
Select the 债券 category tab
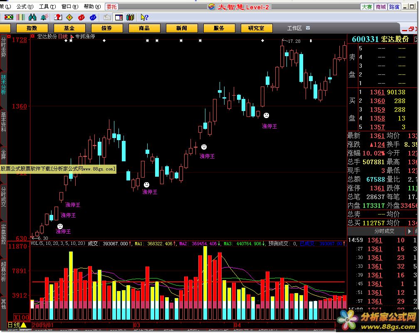(107, 28)
